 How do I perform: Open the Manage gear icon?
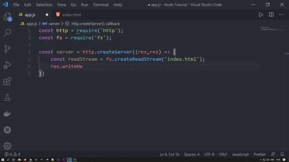click(7, 146)
